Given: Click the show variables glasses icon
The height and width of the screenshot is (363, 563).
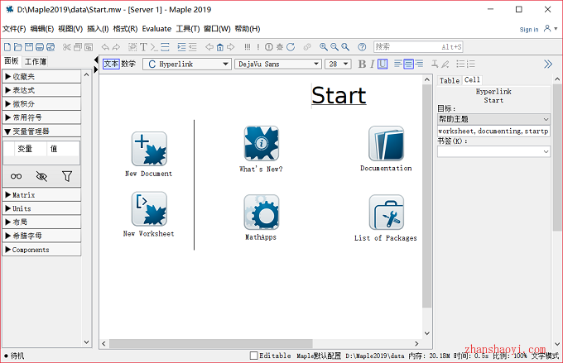Looking at the screenshot, I should (17, 176).
